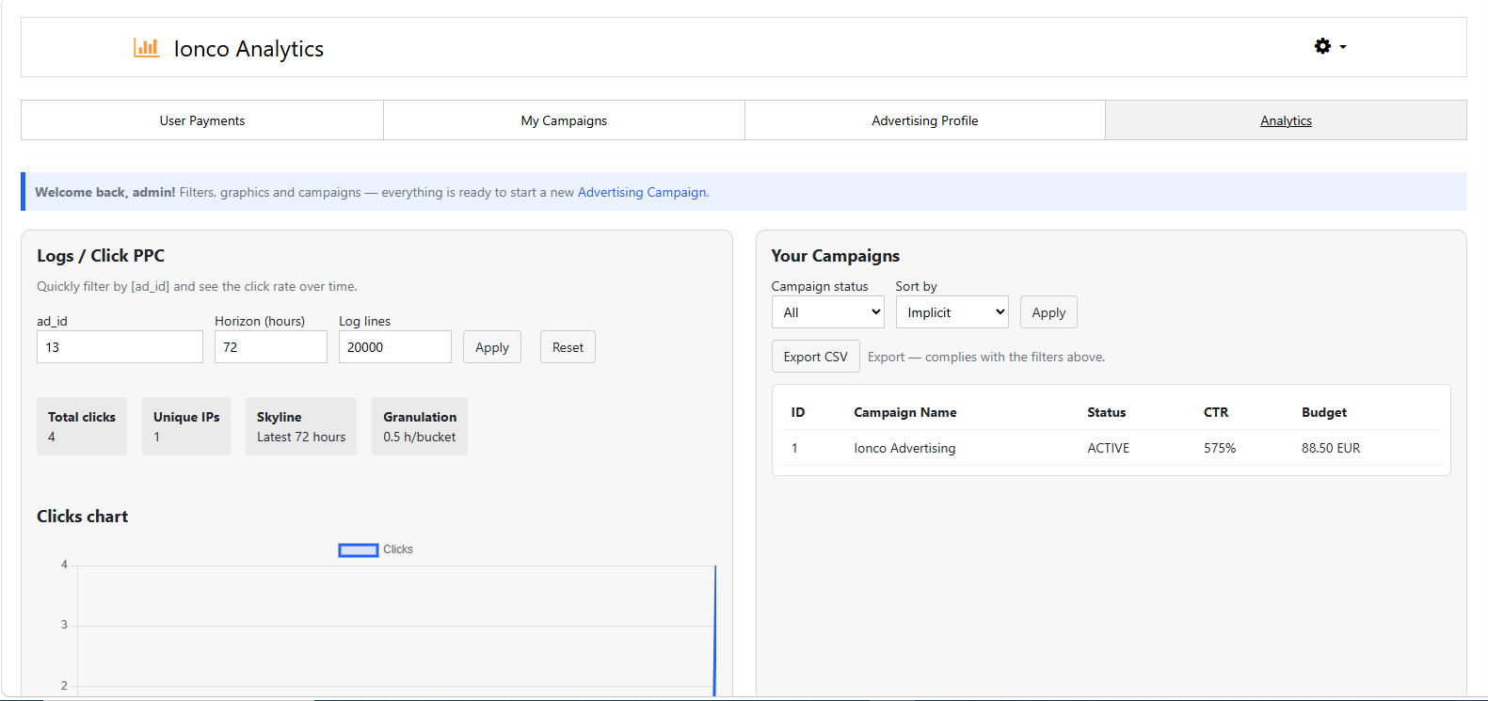Screen dimensions: 1488x701
Task: Follow the Advertising Campaign link
Action: click(642, 192)
